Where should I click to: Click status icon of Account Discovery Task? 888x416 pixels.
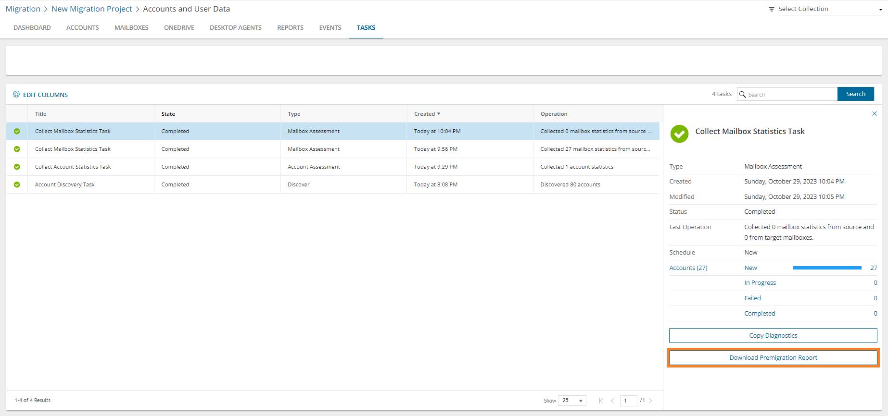17,184
